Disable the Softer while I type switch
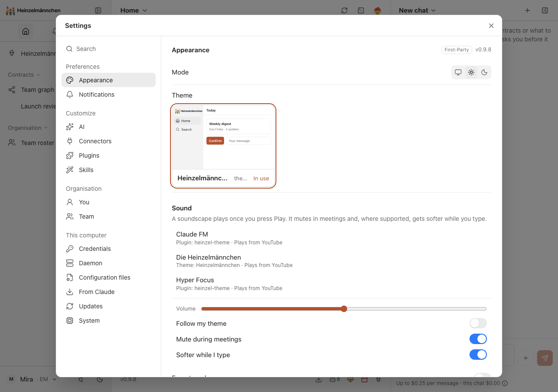This screenshot has width=558, height=392. pos(478,355)
